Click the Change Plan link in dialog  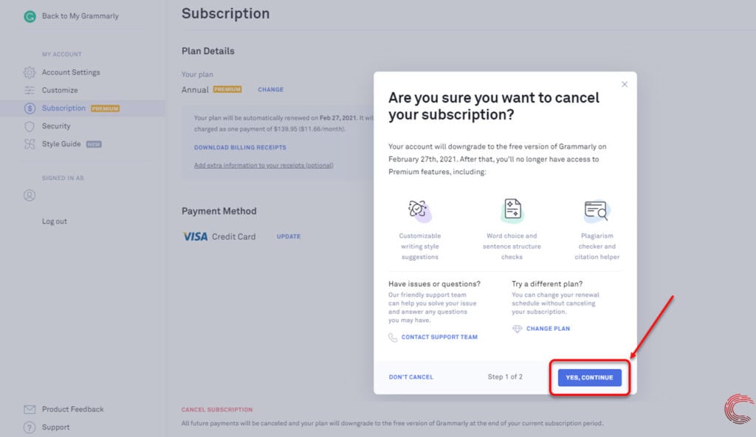(548, 328)
